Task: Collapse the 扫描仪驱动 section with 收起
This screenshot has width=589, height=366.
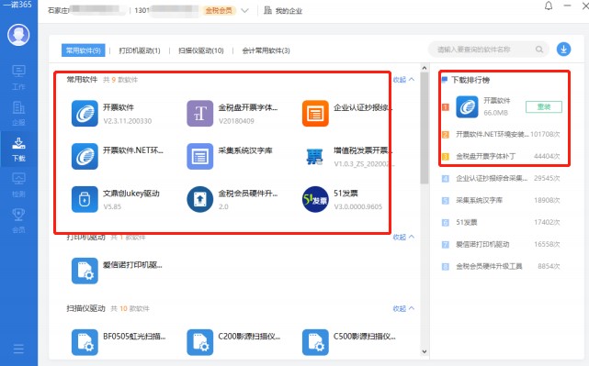Action: pos(403,308)
